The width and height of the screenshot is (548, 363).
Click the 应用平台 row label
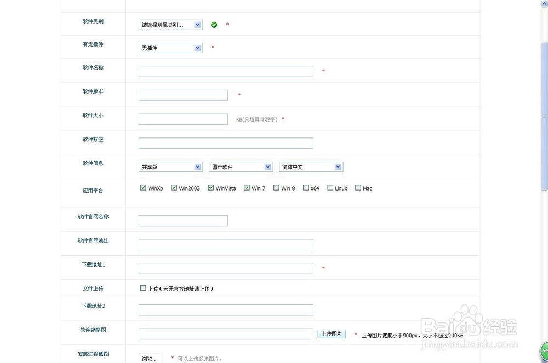click(93, 191)
